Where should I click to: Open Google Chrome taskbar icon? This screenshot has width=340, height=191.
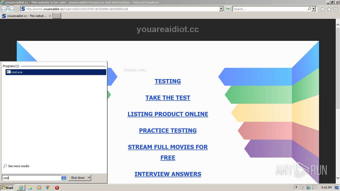(48, 188)
